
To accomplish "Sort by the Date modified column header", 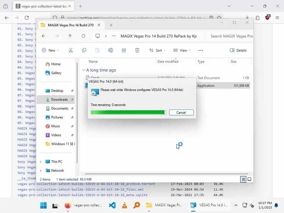I will click(x=168, y=62).
